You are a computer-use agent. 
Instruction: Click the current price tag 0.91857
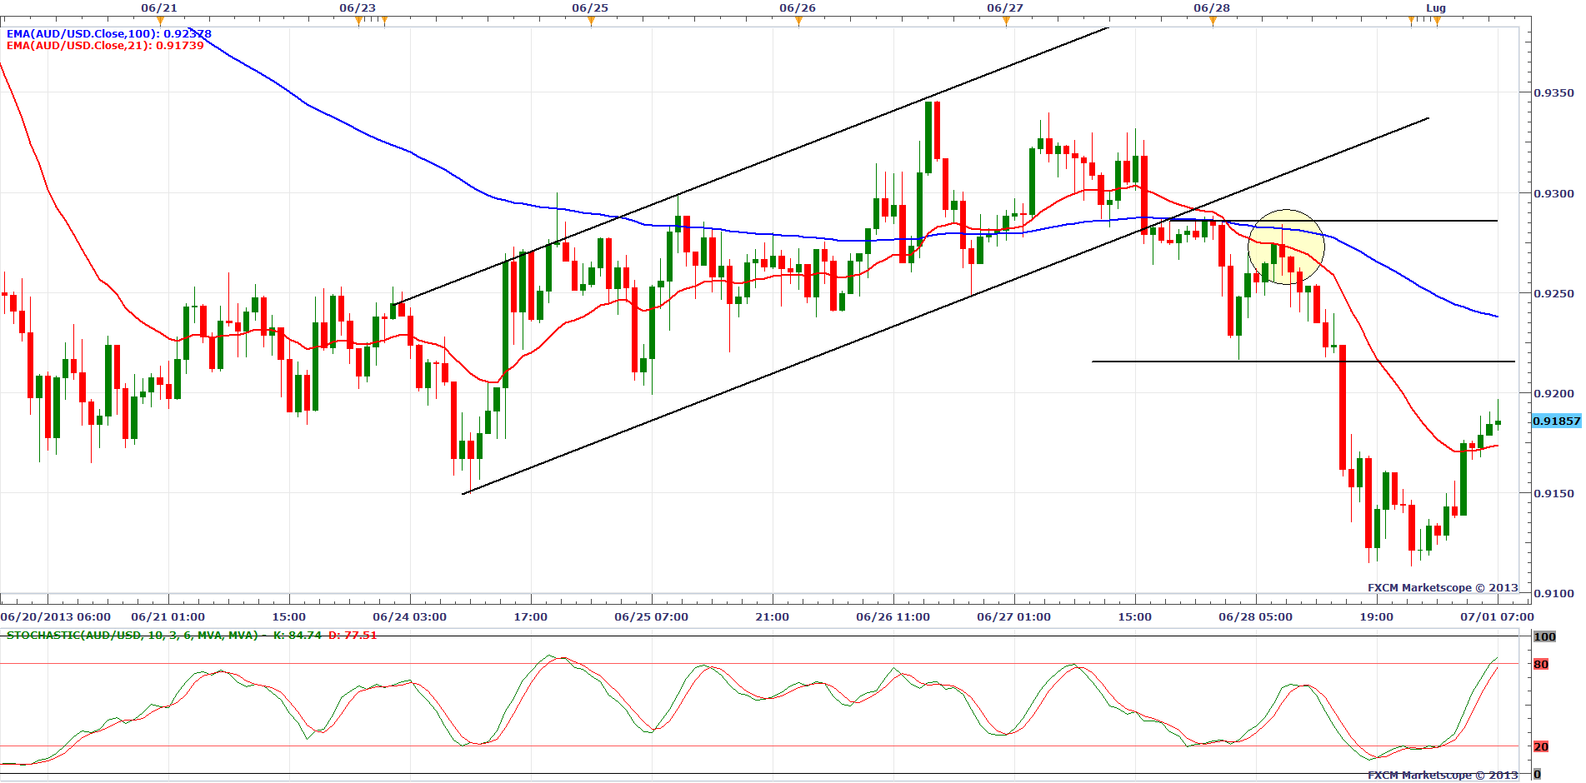click(x=1556, y=421)
